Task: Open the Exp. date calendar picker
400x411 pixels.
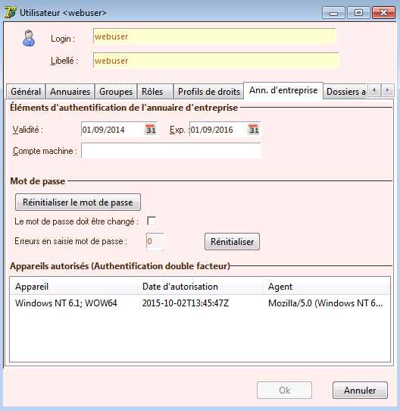Action: point(253,130)
